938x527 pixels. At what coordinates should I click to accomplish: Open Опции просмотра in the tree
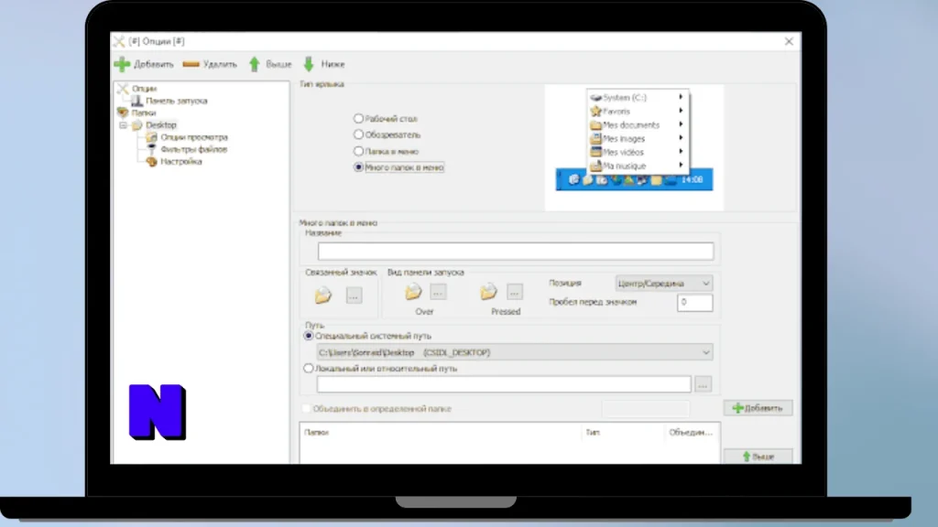(x=194, y=137)
